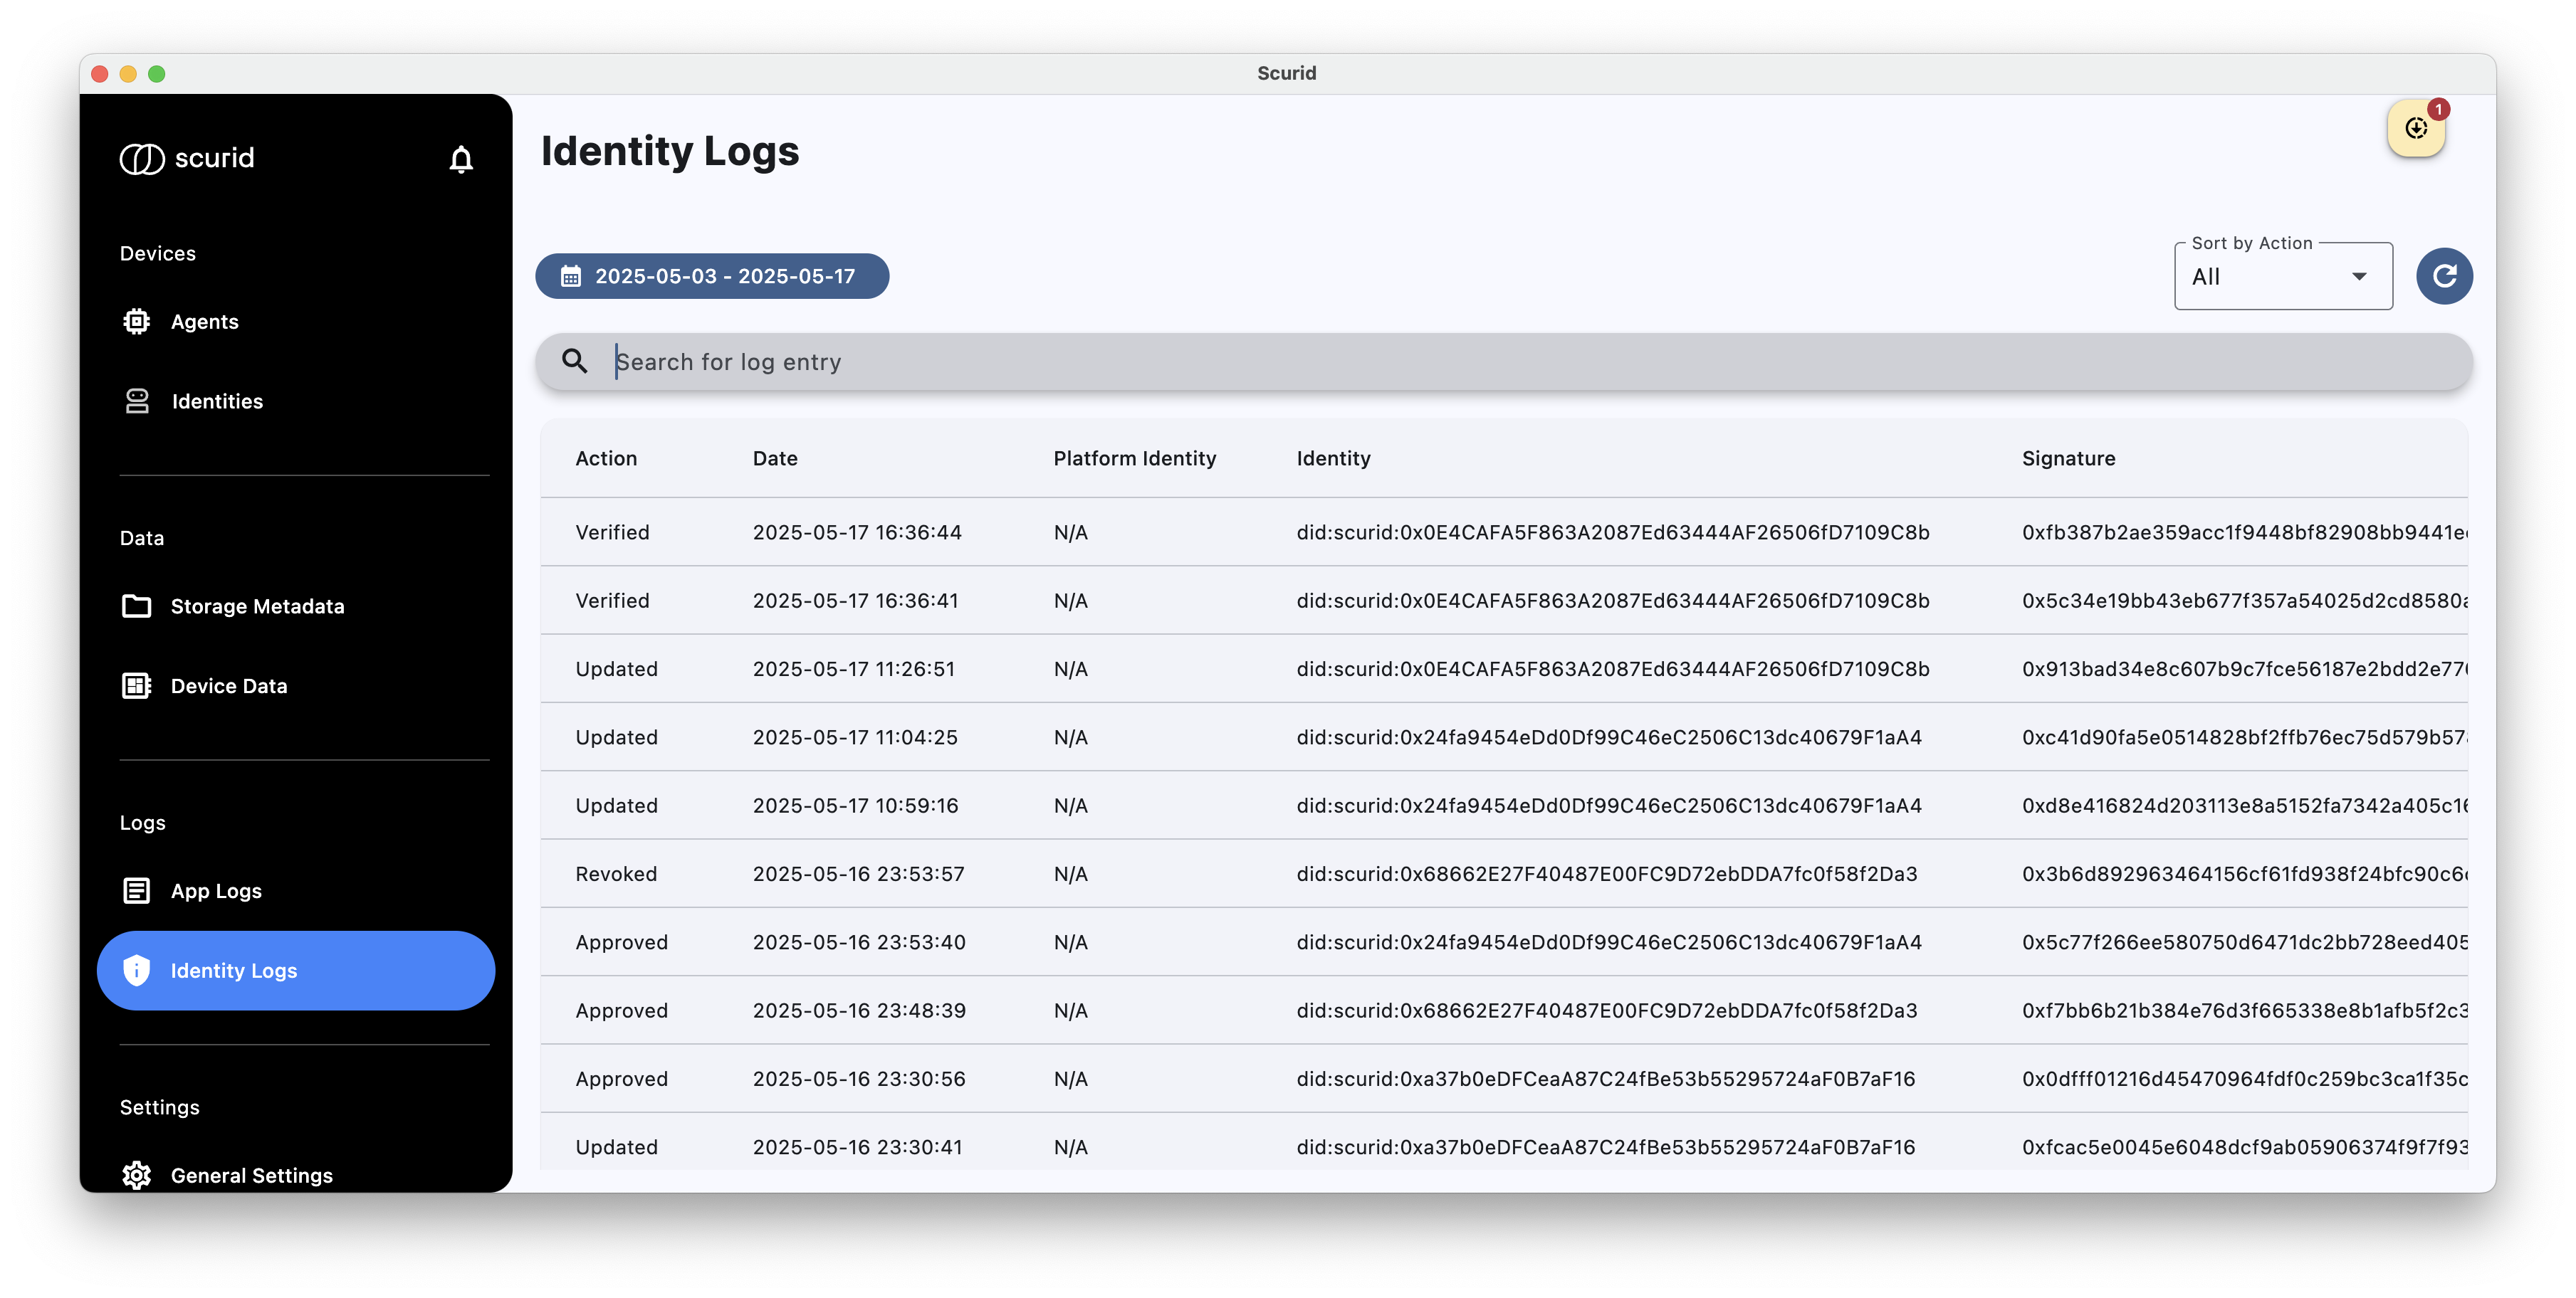
Task: Open the Sort by Action dropdown
Action: (x=2283, y=277)
